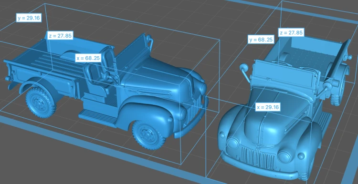Image resolution: width=358 pixels, height=184 pixels.
Task: Click the 'y = 68.25' dimension label
Action: coord(261,40)
